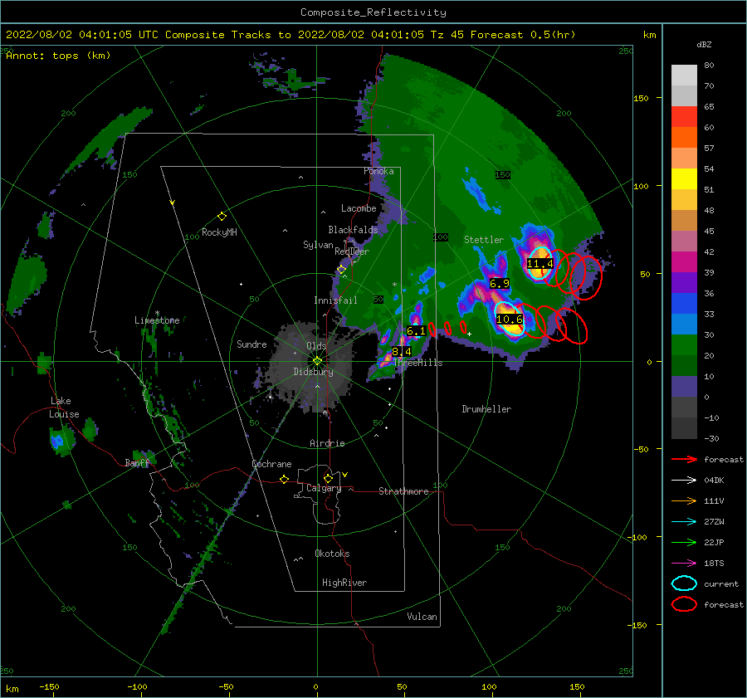Click the -150 tick on the bottom axis
The image size is (747, 698).
click(x=49, y=686)
